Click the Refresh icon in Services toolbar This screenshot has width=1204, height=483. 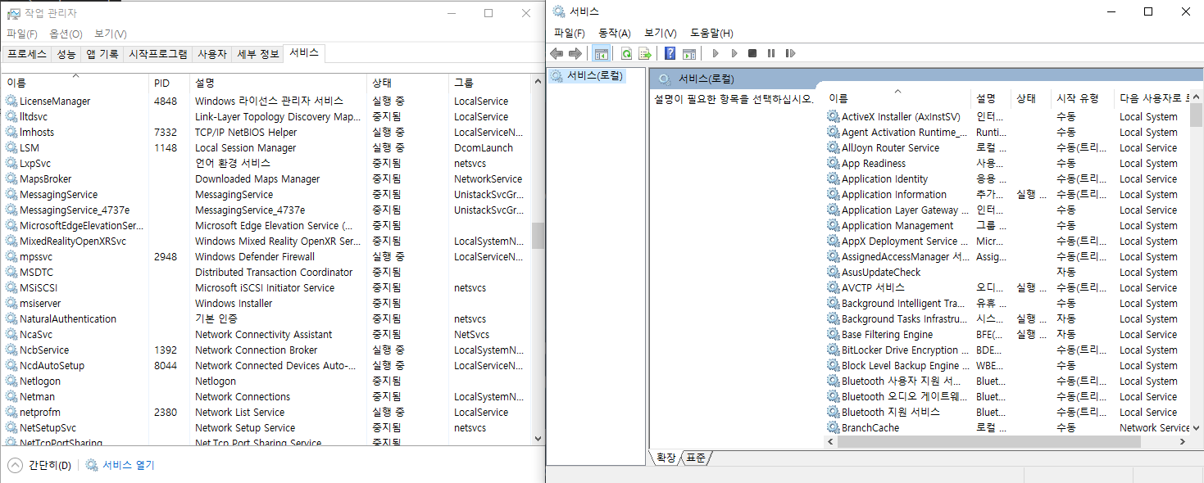(x=626, y=53)
